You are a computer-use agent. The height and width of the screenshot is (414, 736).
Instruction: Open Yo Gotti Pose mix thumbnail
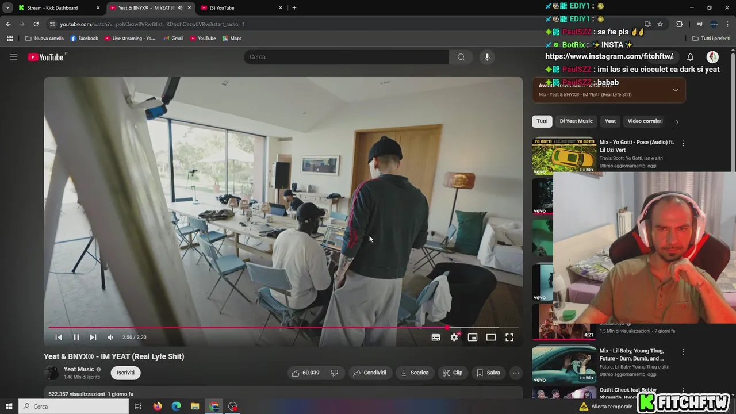click(x=564, y=155)
